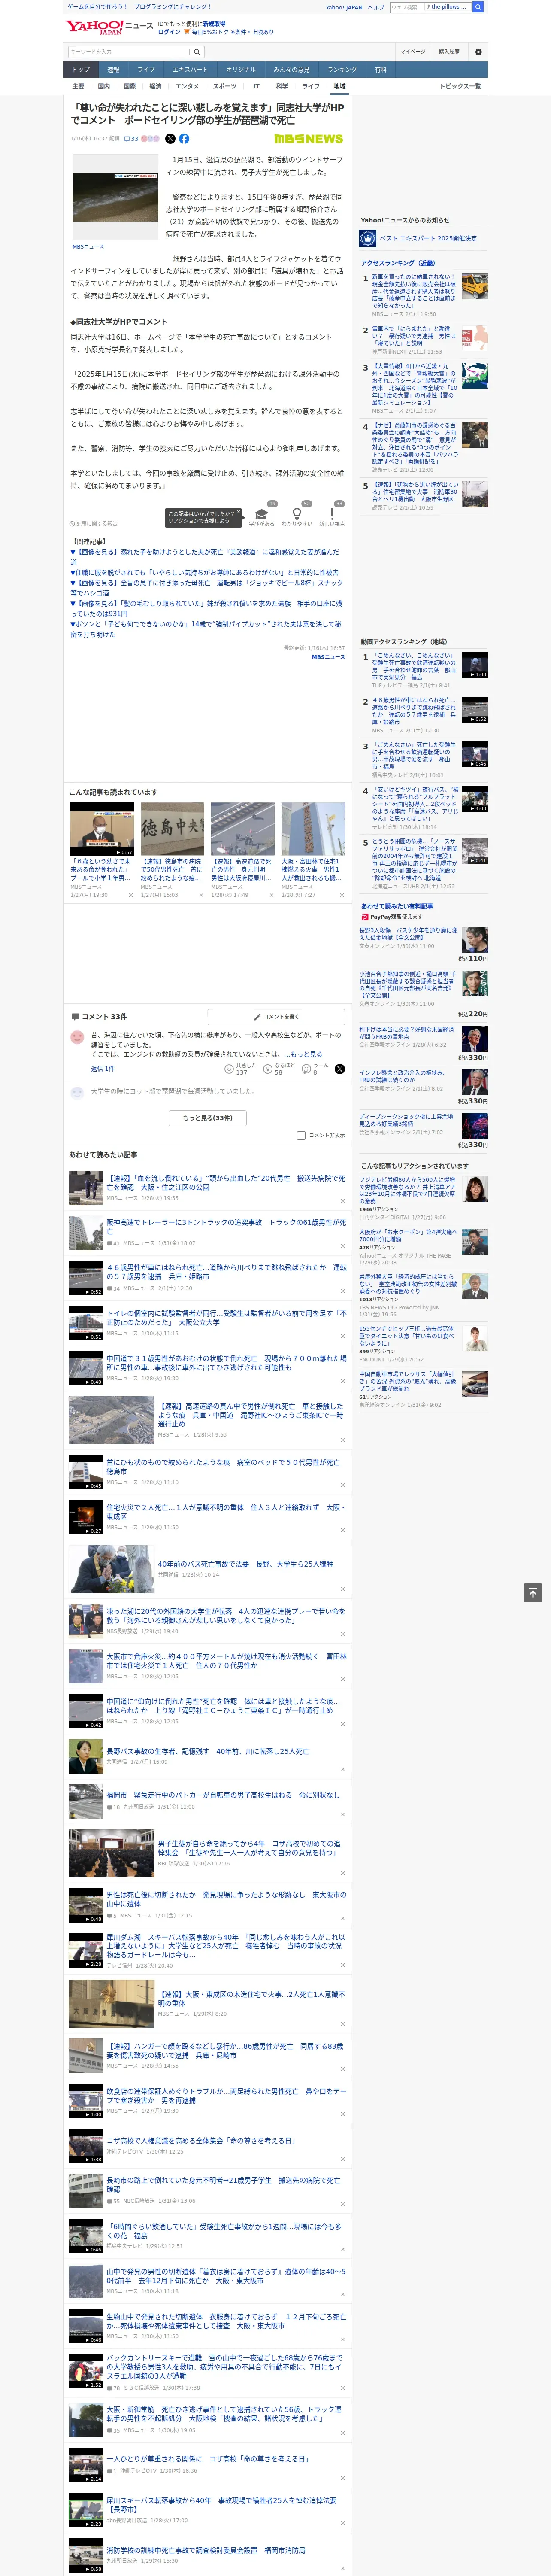Open 長野3人殺傷 paid article

408,933
